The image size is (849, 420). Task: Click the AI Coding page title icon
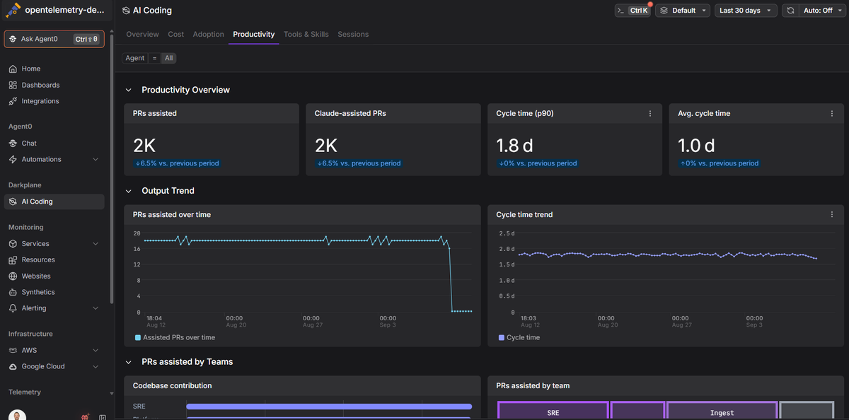[126, 11]
